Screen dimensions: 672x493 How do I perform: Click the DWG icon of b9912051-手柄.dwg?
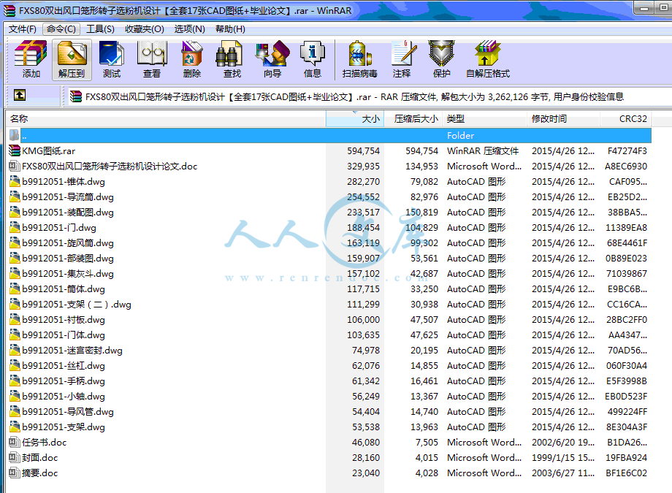coord(15,381)
